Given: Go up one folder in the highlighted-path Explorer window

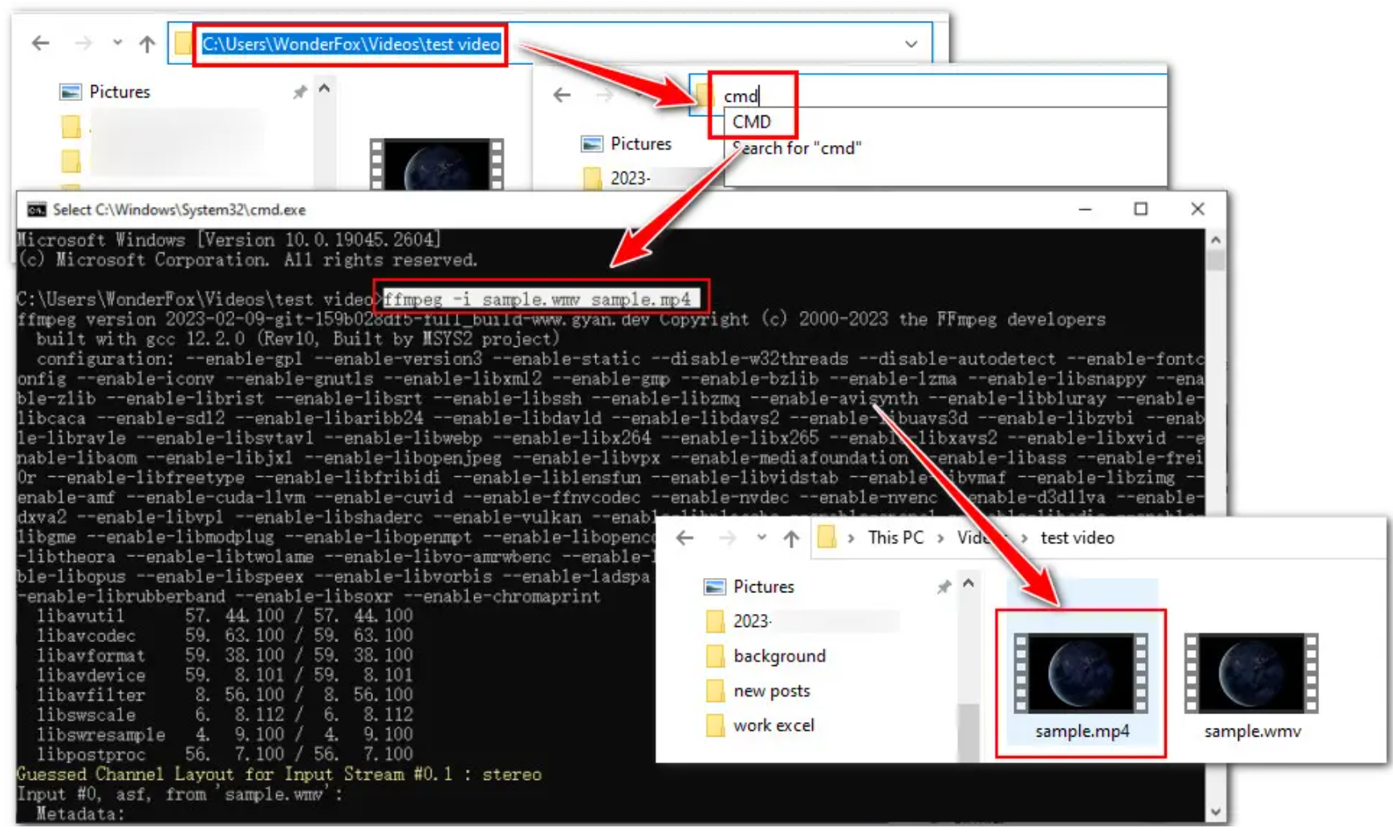Looking at the screenshot, I should [x=147, y=43].
